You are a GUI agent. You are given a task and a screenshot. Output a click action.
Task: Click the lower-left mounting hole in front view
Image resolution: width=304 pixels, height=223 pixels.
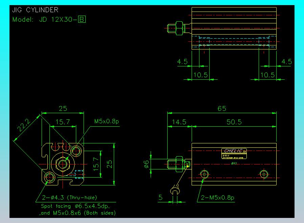coord(50,177)
